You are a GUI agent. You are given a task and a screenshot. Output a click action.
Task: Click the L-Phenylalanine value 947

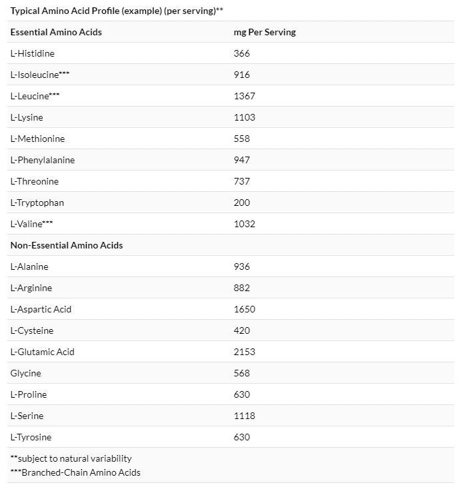pyautogui.click(x=242, y=160)
